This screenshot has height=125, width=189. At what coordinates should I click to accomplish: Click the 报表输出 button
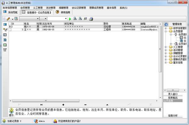click(173, 98)
